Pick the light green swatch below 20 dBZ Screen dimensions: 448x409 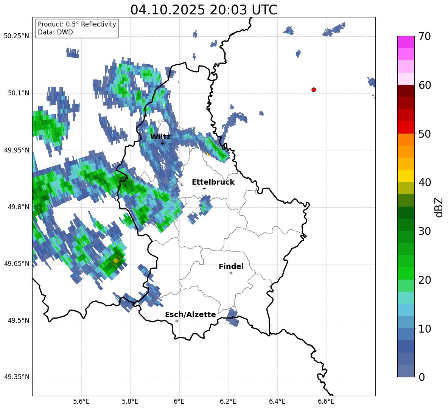[x=406, y=286]
